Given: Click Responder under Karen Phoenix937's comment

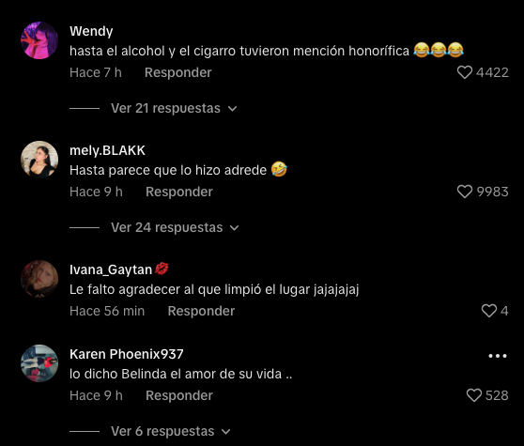Looking at the screenshot, I should coord(179,395).
